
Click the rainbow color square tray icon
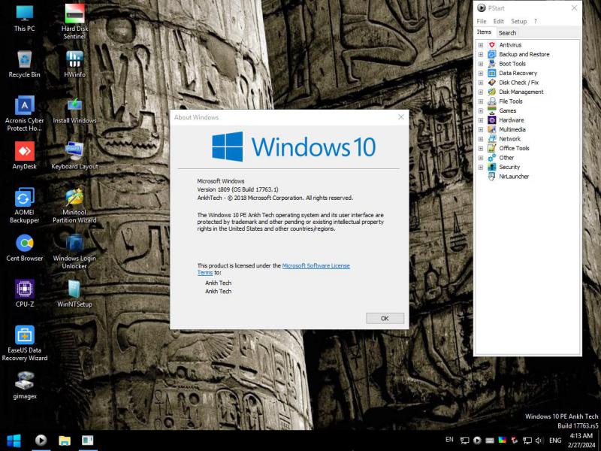tap(502, 440)
